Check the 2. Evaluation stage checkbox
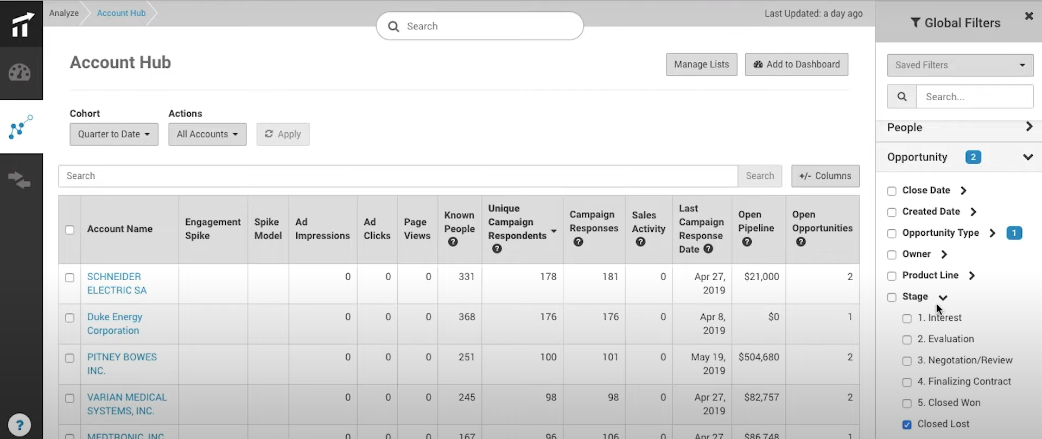This screenshot has width=1042, height=439. coord(907,340)
